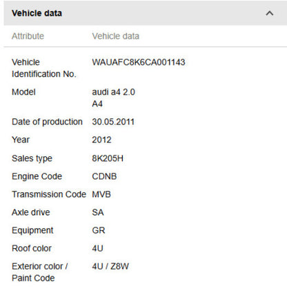The height and width of the screenshot is (291, 287).
Task: Click the A4 model line
Action: (97, 104)
